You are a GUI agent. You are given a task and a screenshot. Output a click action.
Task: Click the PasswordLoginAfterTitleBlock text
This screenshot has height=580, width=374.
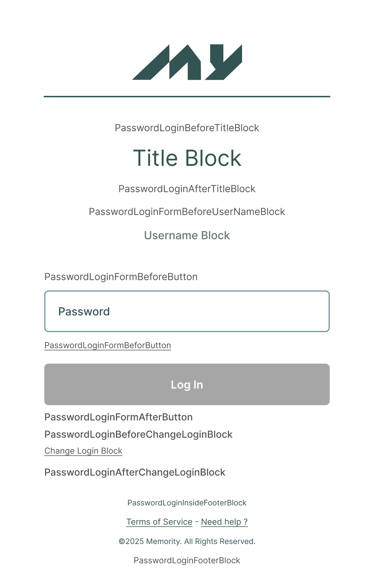[x=187, y=189]
